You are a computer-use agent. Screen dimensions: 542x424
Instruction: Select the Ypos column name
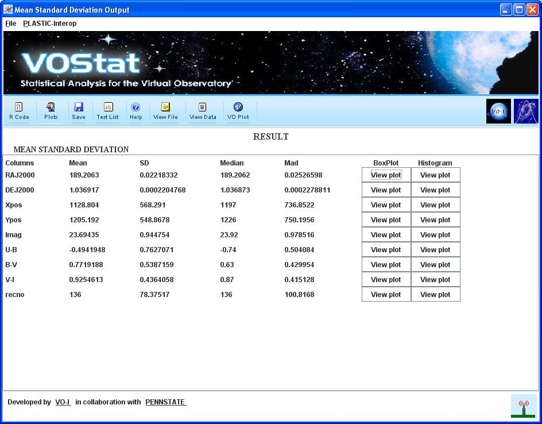point(13,219)
